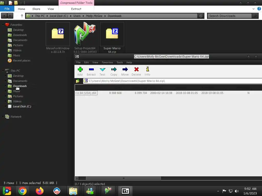Image resolution: width=262 pixels, height=196 pixels.
Task: Open 7-Zip from the taskbar
Action: pyautogui.click(x=125, y=191)
